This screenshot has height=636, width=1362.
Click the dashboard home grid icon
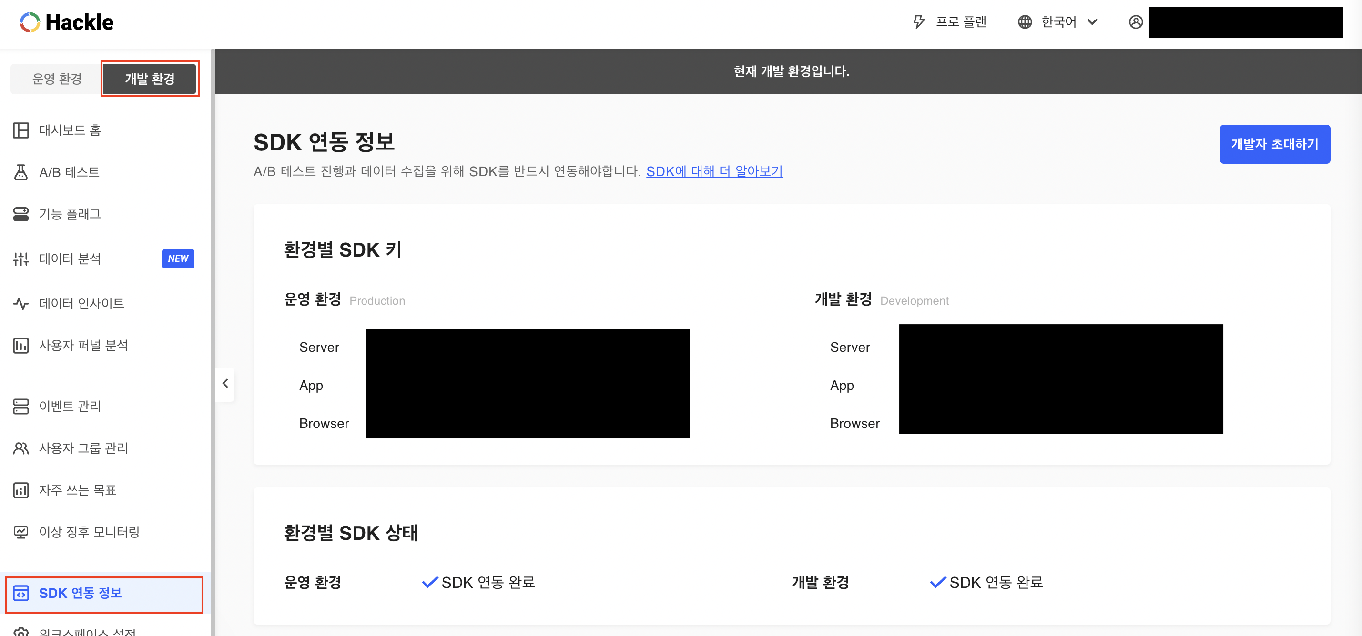[x=20, y=130]
